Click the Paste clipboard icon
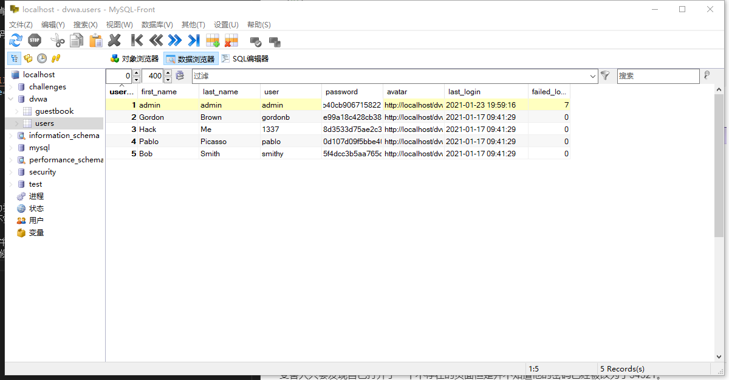This screenshot has height=380, width=729. coord(96,41)
